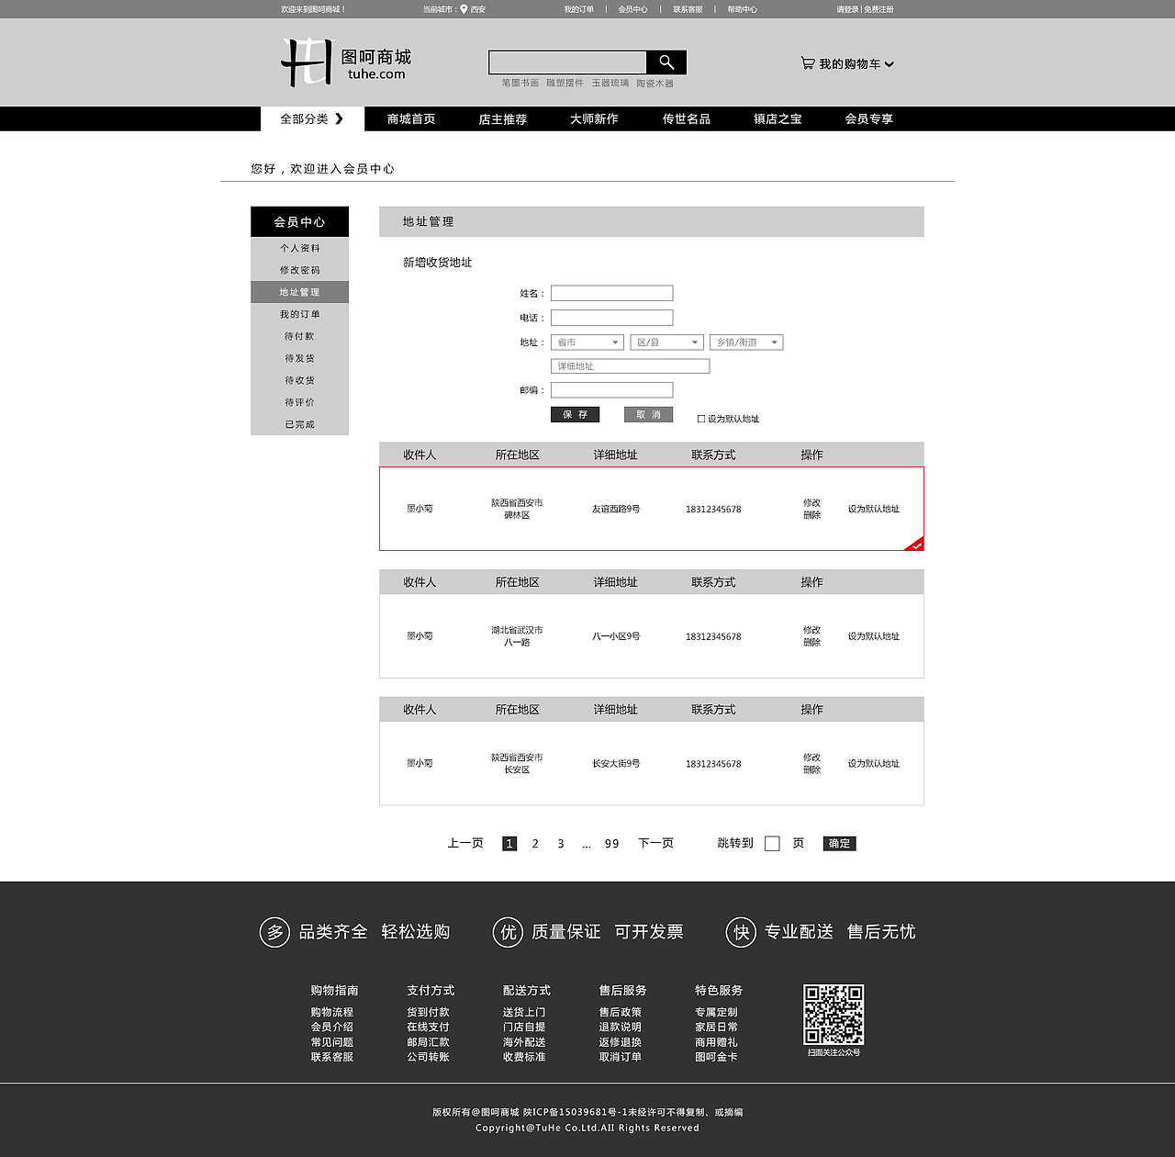Click the 多 品类齐全 circular badge
The image size is (1175, 1157).
tap(274, 931)
